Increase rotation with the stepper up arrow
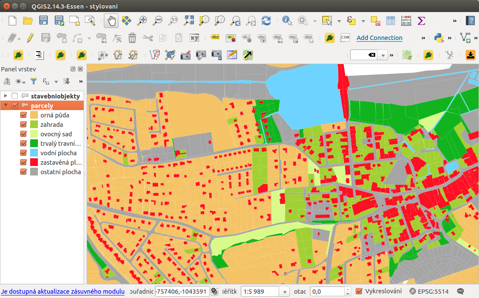The width and height of the screenshot is (479, 298). 348,289
